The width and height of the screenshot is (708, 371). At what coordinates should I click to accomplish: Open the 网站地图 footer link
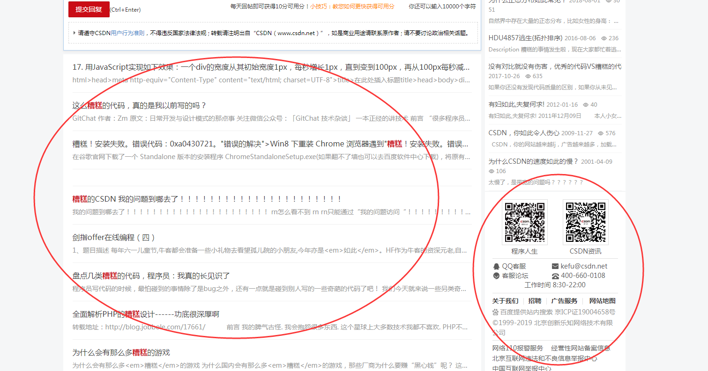pos(602,301)
